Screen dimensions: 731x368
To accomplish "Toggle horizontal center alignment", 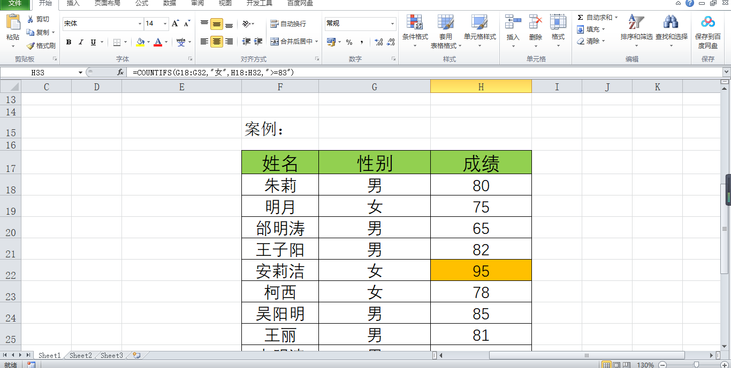I will pyautogui.click(x=217, y=42).
